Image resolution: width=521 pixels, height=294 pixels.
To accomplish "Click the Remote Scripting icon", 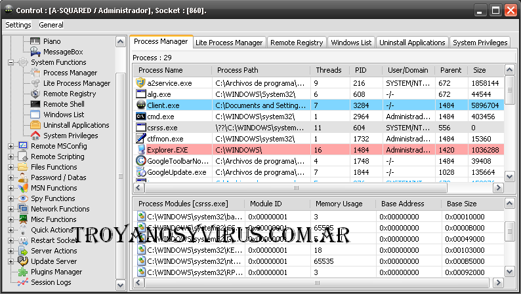I will click(23, 156).
